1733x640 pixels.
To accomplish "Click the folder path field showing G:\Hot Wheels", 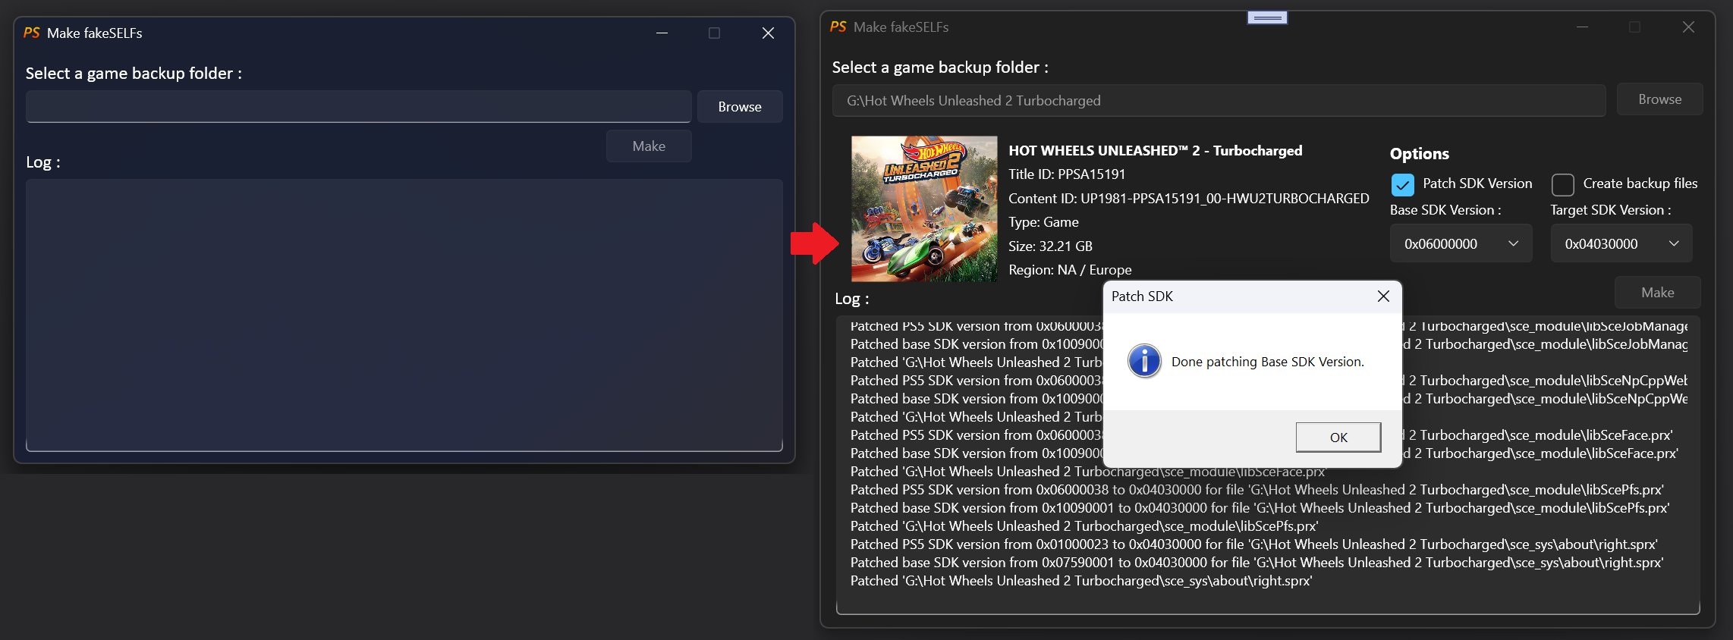I will pos(1218,101).
